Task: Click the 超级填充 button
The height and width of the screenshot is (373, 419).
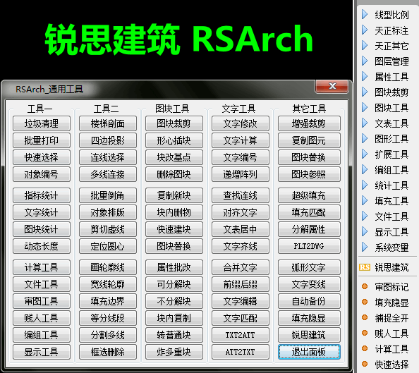Action: (x=309, y=195)
